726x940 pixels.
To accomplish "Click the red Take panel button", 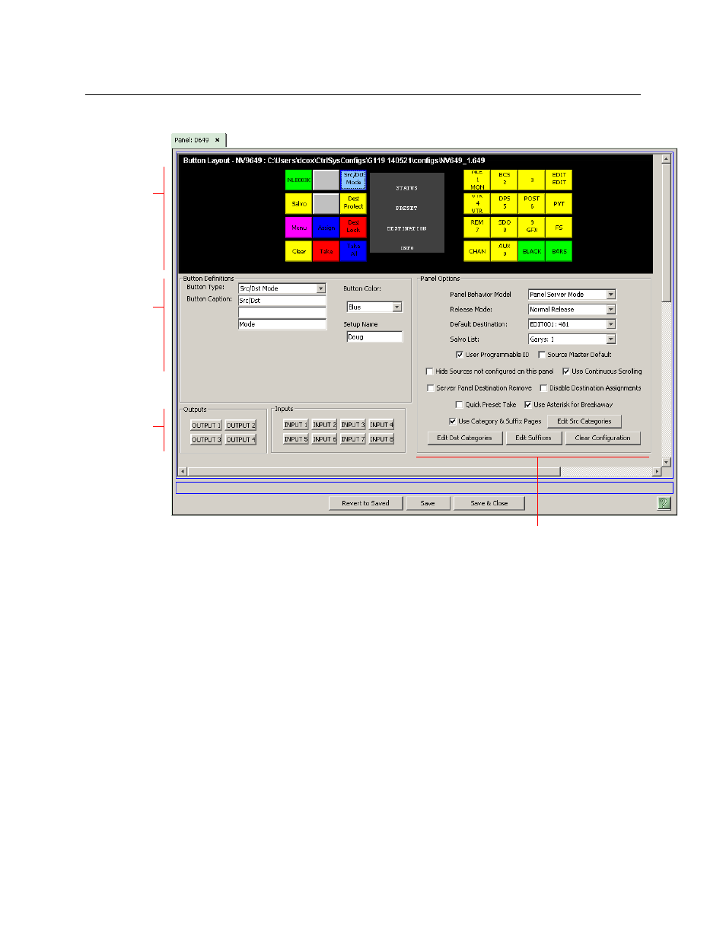I will click(x=326, y=250).
